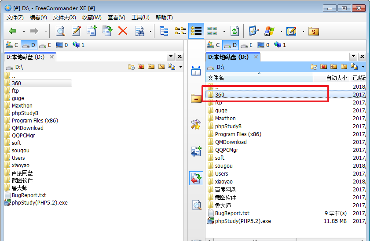Click the flat folder structure icon
The width and height of the screenshot is (370, 241).
click(180, 31)
